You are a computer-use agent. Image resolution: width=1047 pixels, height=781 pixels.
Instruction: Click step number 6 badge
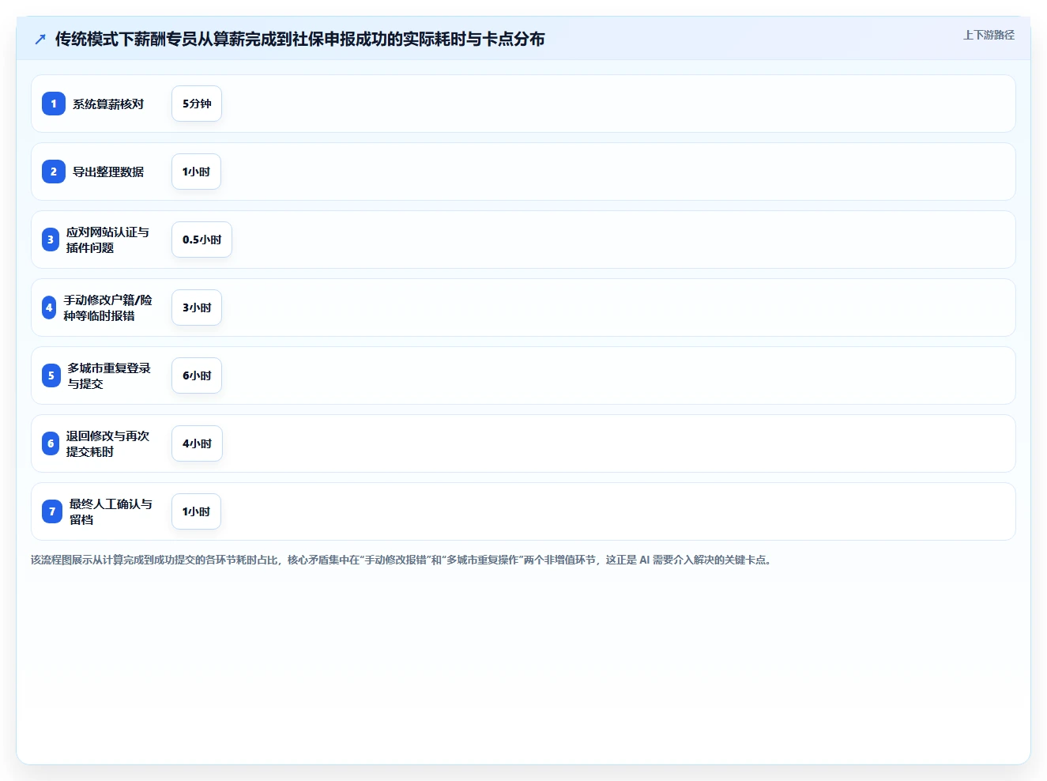51,443
